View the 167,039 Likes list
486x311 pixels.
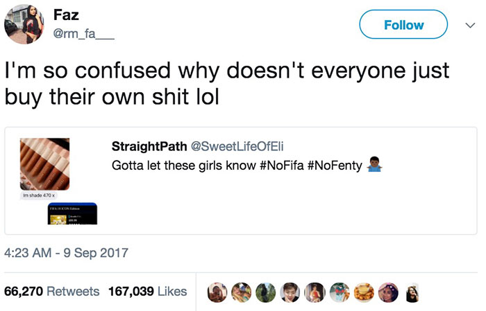pyautogui.click(x=148, y=292)
